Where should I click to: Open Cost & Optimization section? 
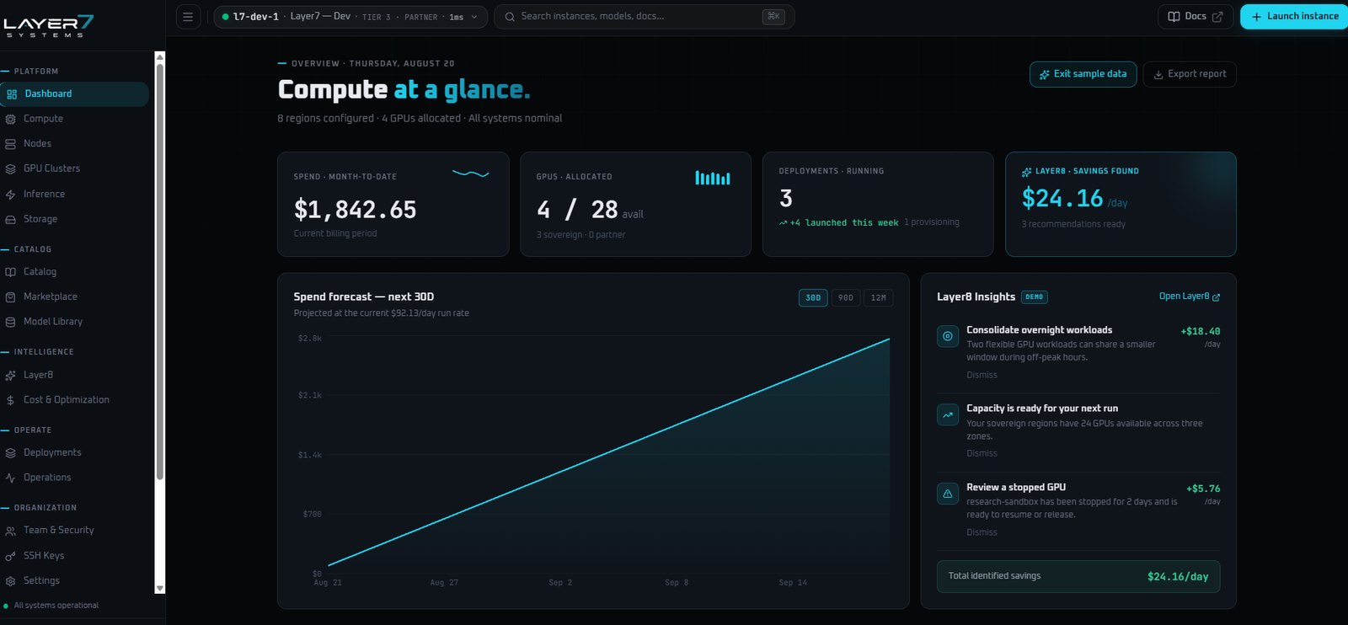(74, 400)
